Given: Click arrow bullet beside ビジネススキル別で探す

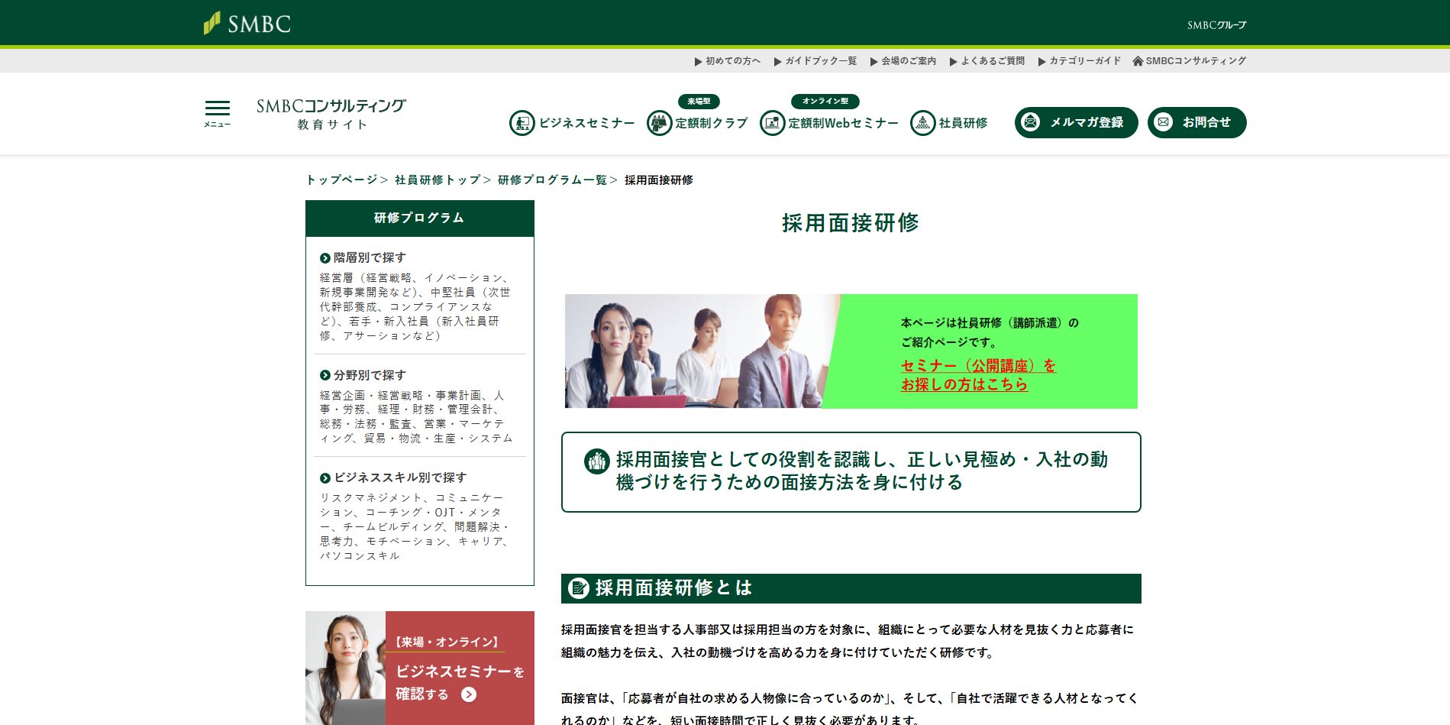Looking at the screenshot, I should (x=325, y=477).
